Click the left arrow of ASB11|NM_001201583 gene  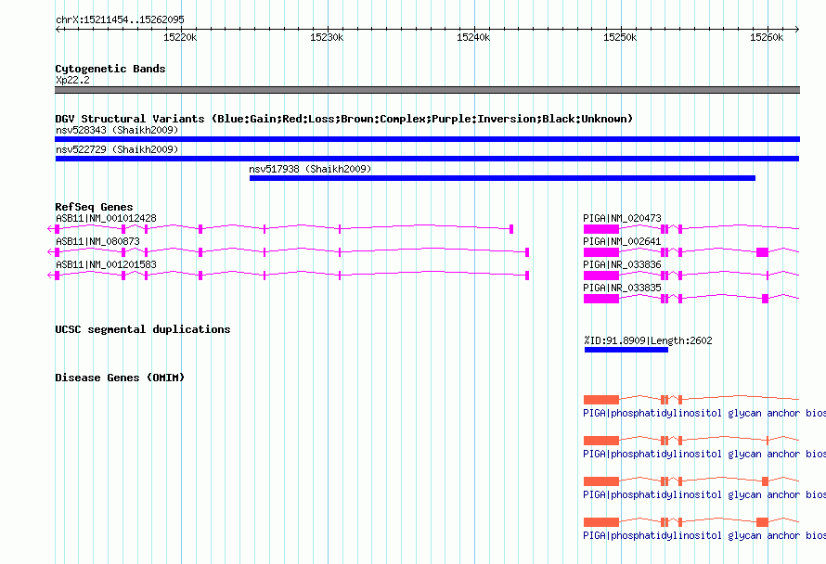pos(50,276)
